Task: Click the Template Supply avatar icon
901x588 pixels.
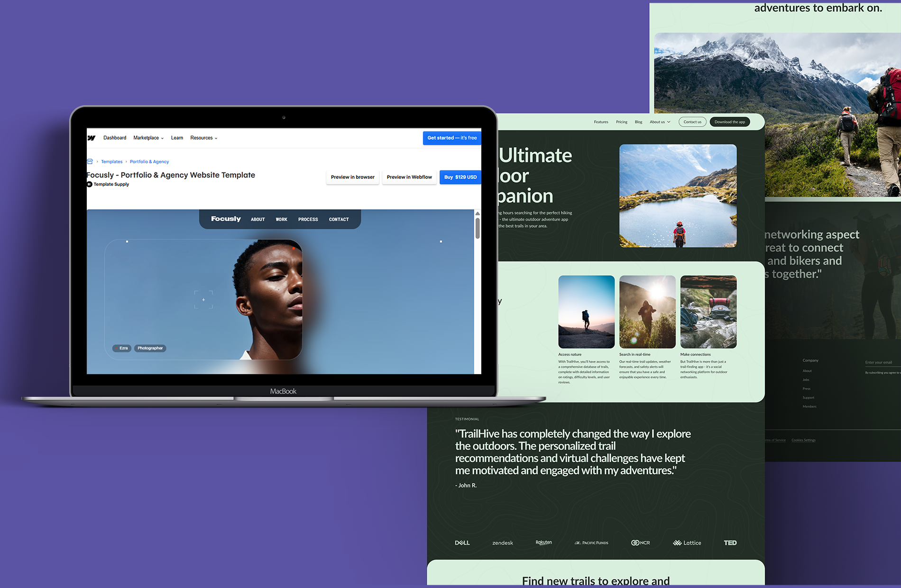Action: point(90,184)
